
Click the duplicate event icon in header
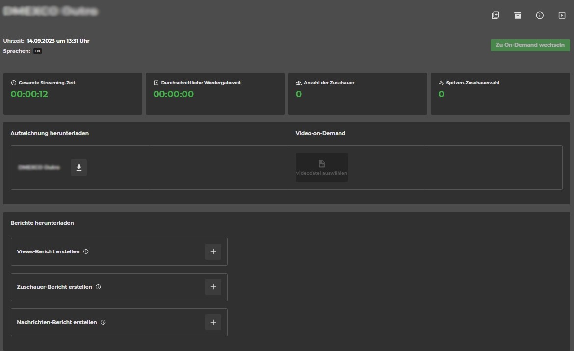(x=496, y=15)
